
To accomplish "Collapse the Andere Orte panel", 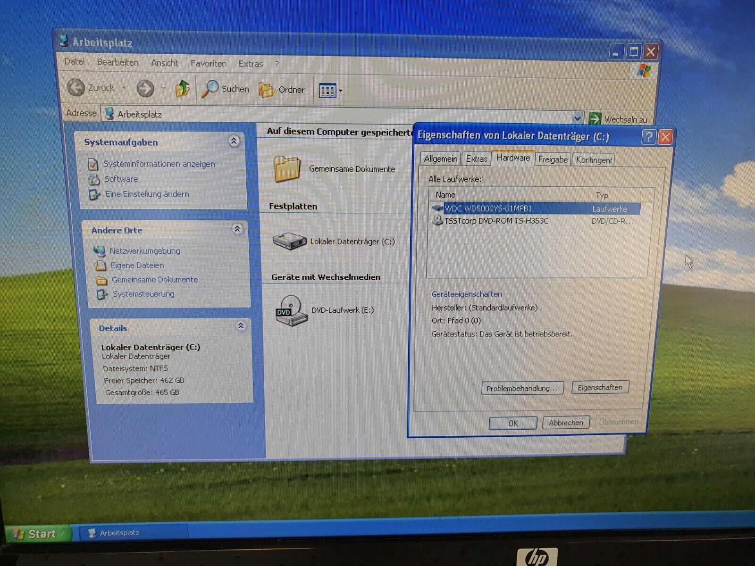I will tap(237, 229).
